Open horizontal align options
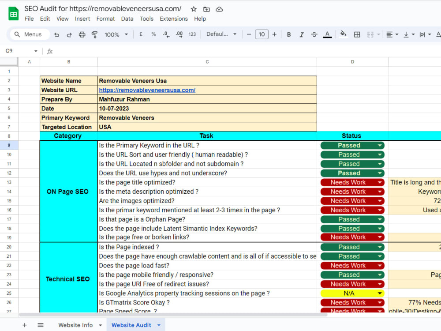The image size is (441, 331). click(x=392, y=34)
